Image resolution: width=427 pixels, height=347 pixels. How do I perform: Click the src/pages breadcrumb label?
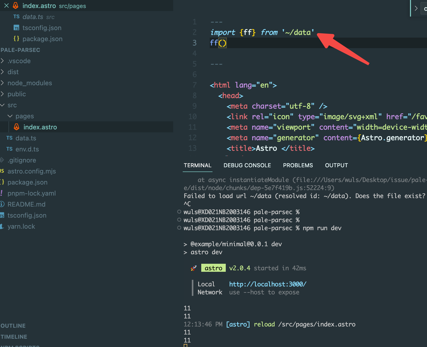coord(72,6)
